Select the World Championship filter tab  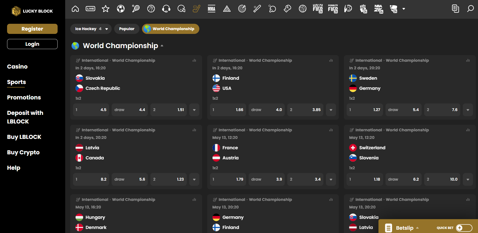[x=171, y=29]
